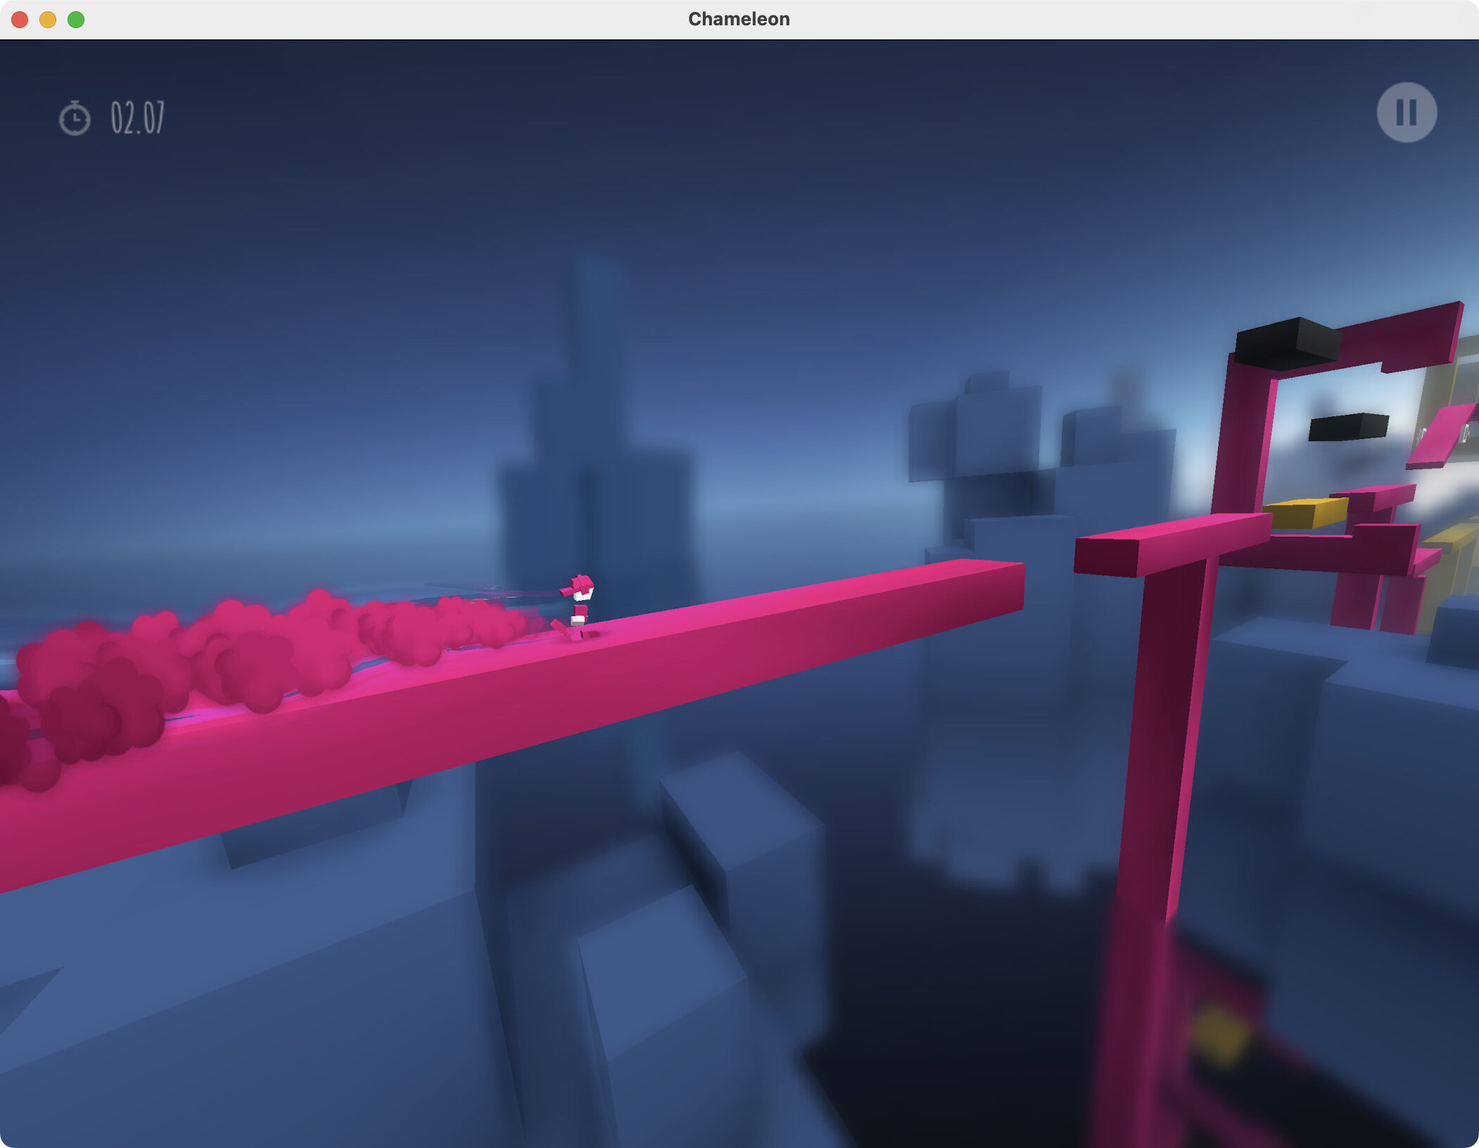Screen dimensions: 1479x1148
Task: Maximize the Chameleon window
Action: point(76,20)
